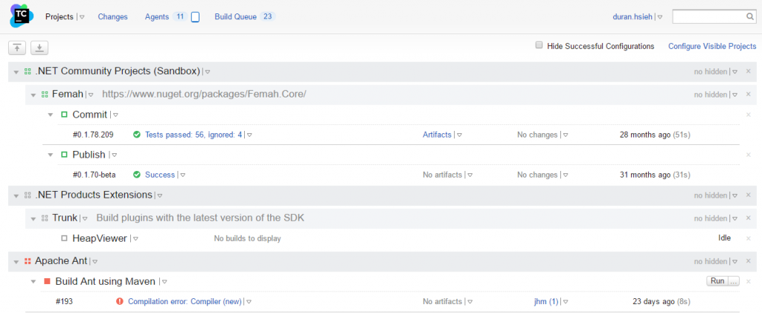Click Build Queue count badge 23
The width and height of the screenshot is (762, 313).
[x=267, y=16]
